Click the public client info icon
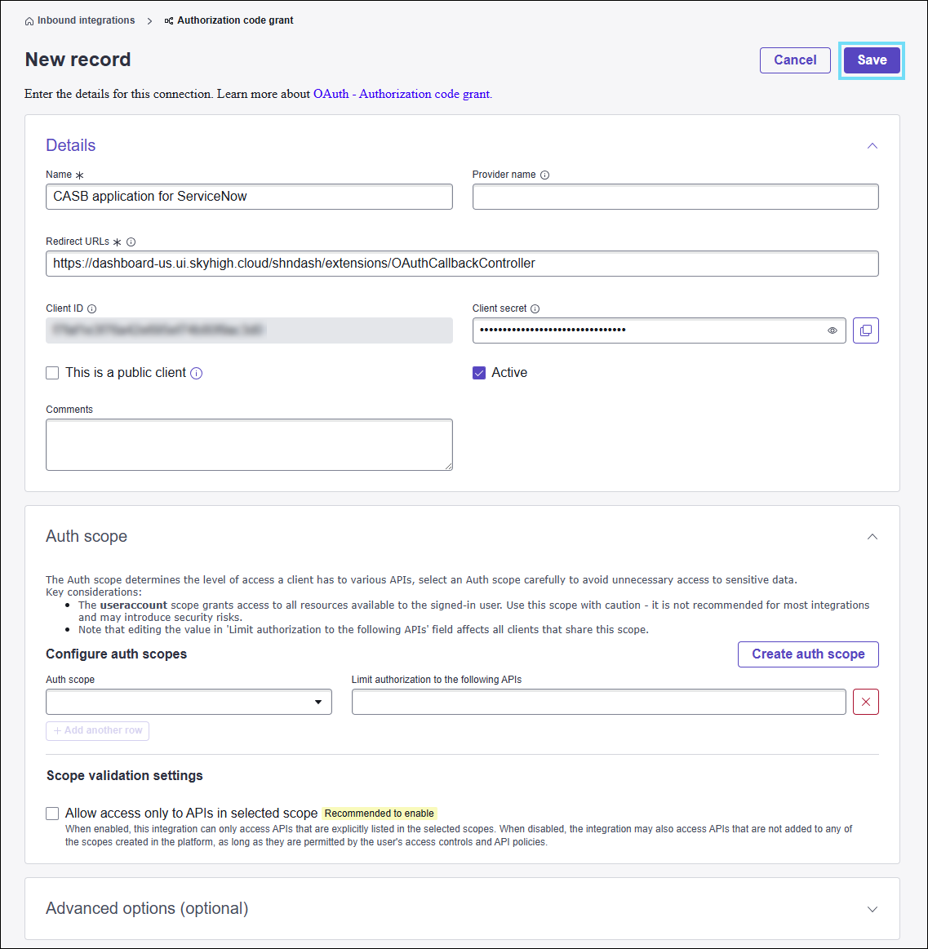This screenshot has width=928, height=949. tap(196, 373)
